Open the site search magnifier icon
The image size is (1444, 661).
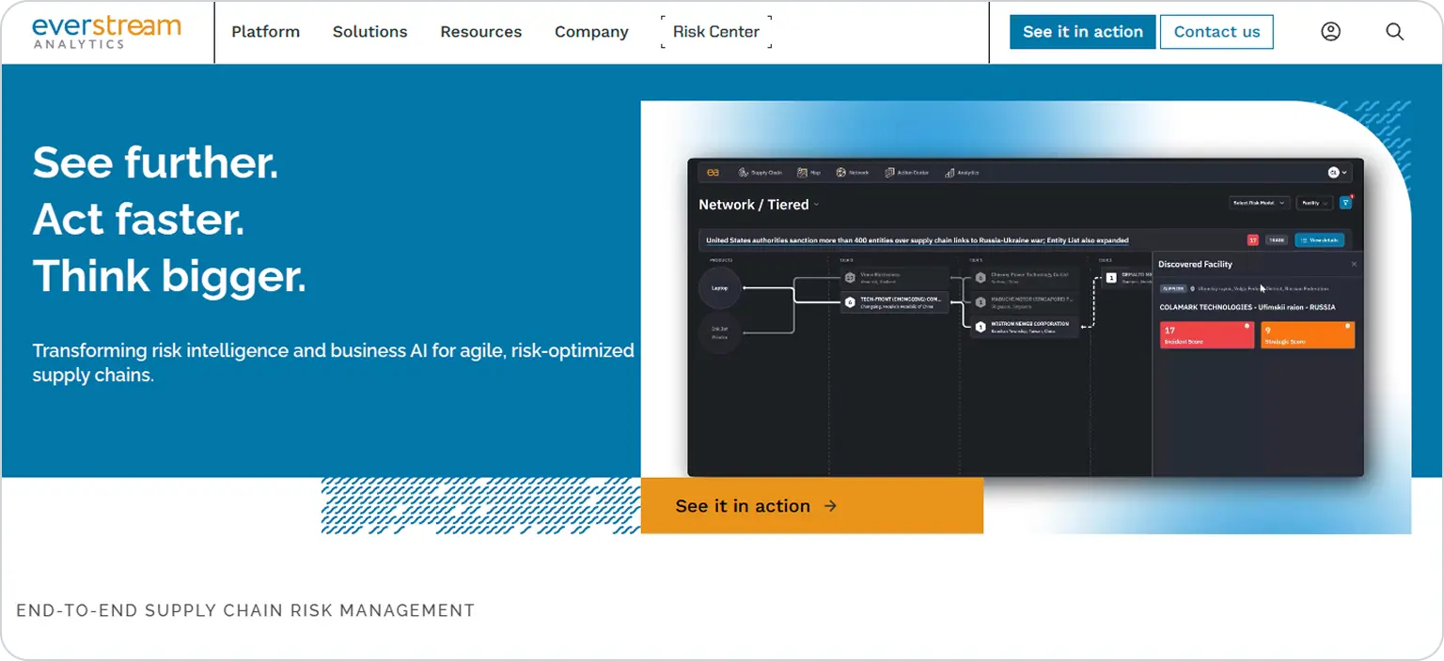[x=1394, y=32]
